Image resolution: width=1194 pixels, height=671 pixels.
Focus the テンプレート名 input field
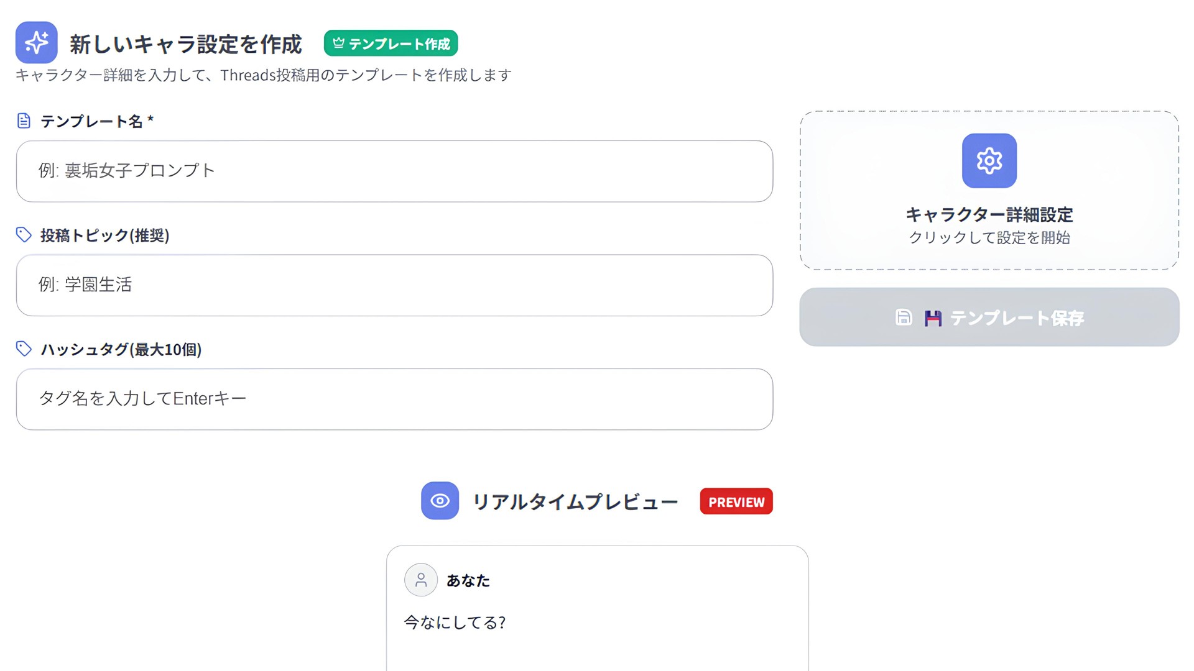[394, 171]
